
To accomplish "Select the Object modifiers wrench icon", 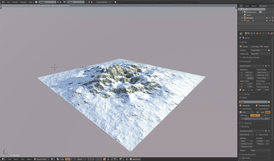I will click(263, 33).
